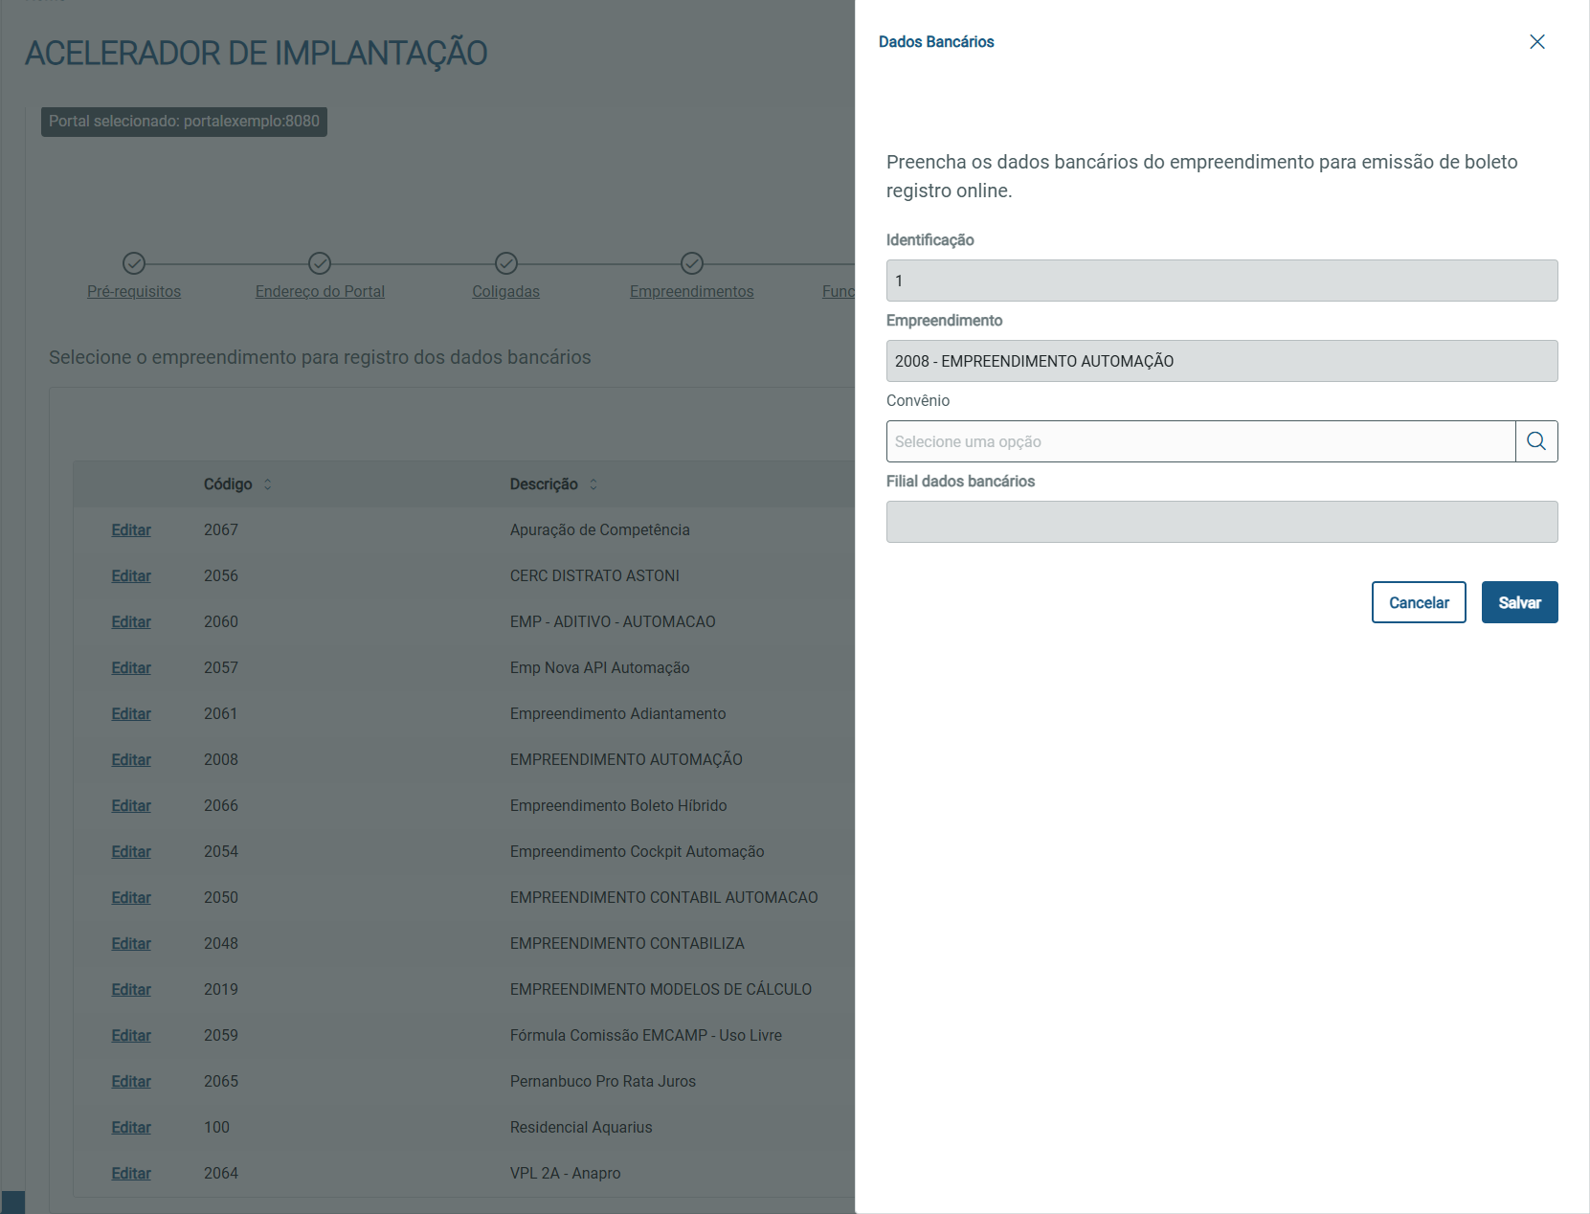Go to the Coligadas step
The width and height of the screenshot is (1590, 1214).
pyautogui.click(x=505, y=292)
